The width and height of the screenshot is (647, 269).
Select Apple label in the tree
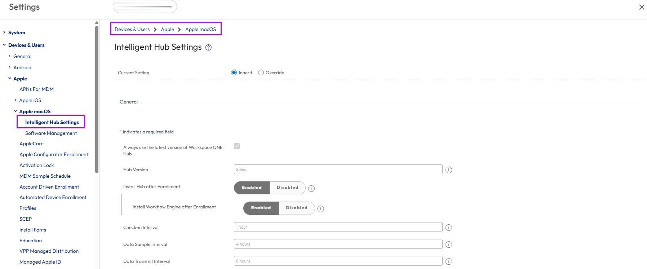[x=20, y=79]
